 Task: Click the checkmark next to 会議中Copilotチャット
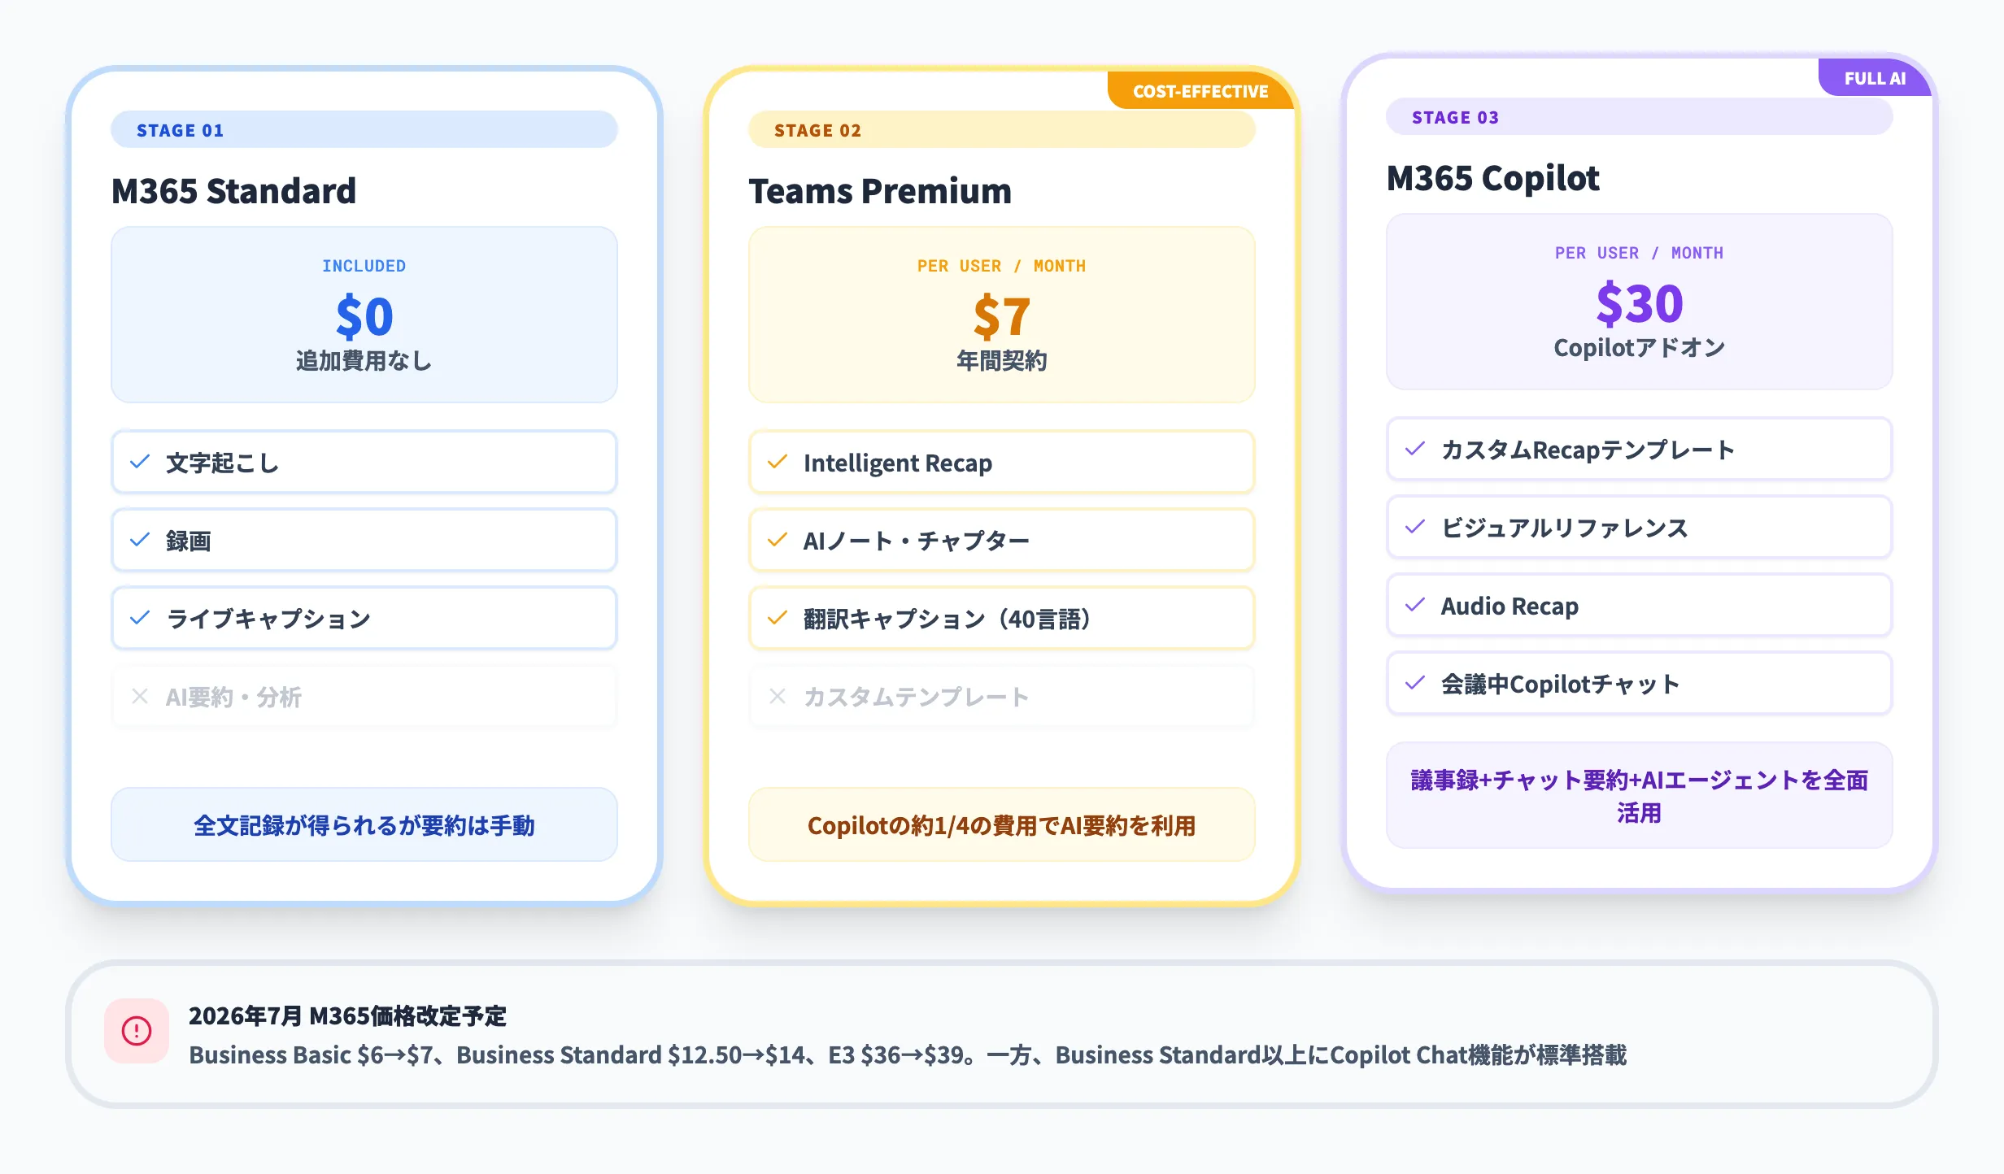tap(1415, 684)
